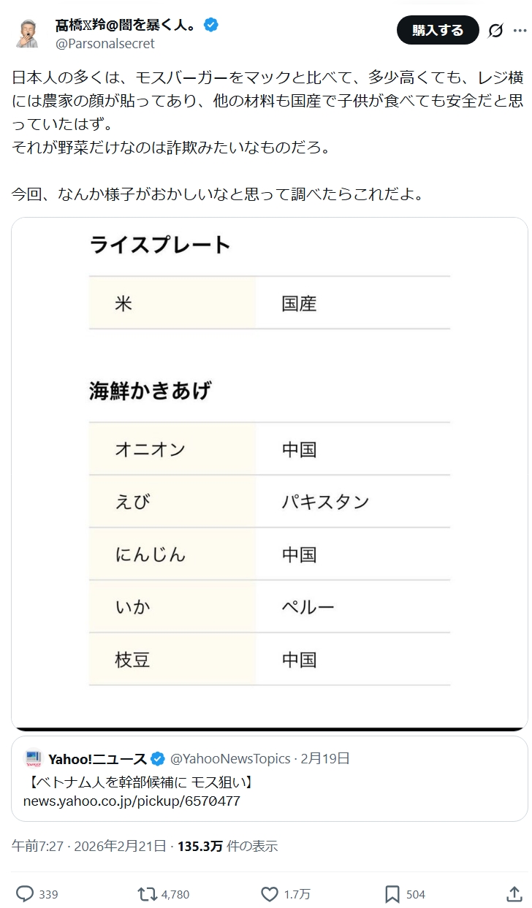Click the @YahooNewsTopics handle

[230, 758]
